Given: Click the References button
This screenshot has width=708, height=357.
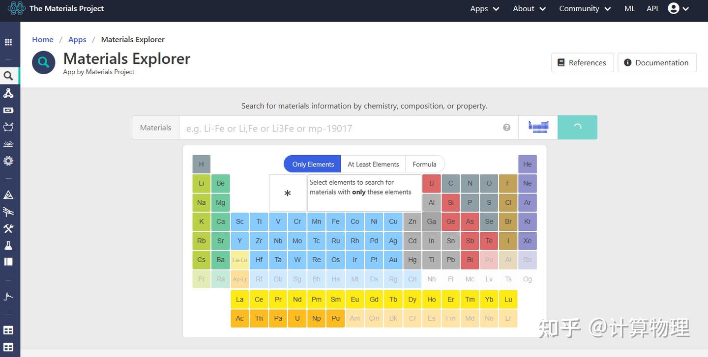Looking at the screenshot, I should 582,63.
